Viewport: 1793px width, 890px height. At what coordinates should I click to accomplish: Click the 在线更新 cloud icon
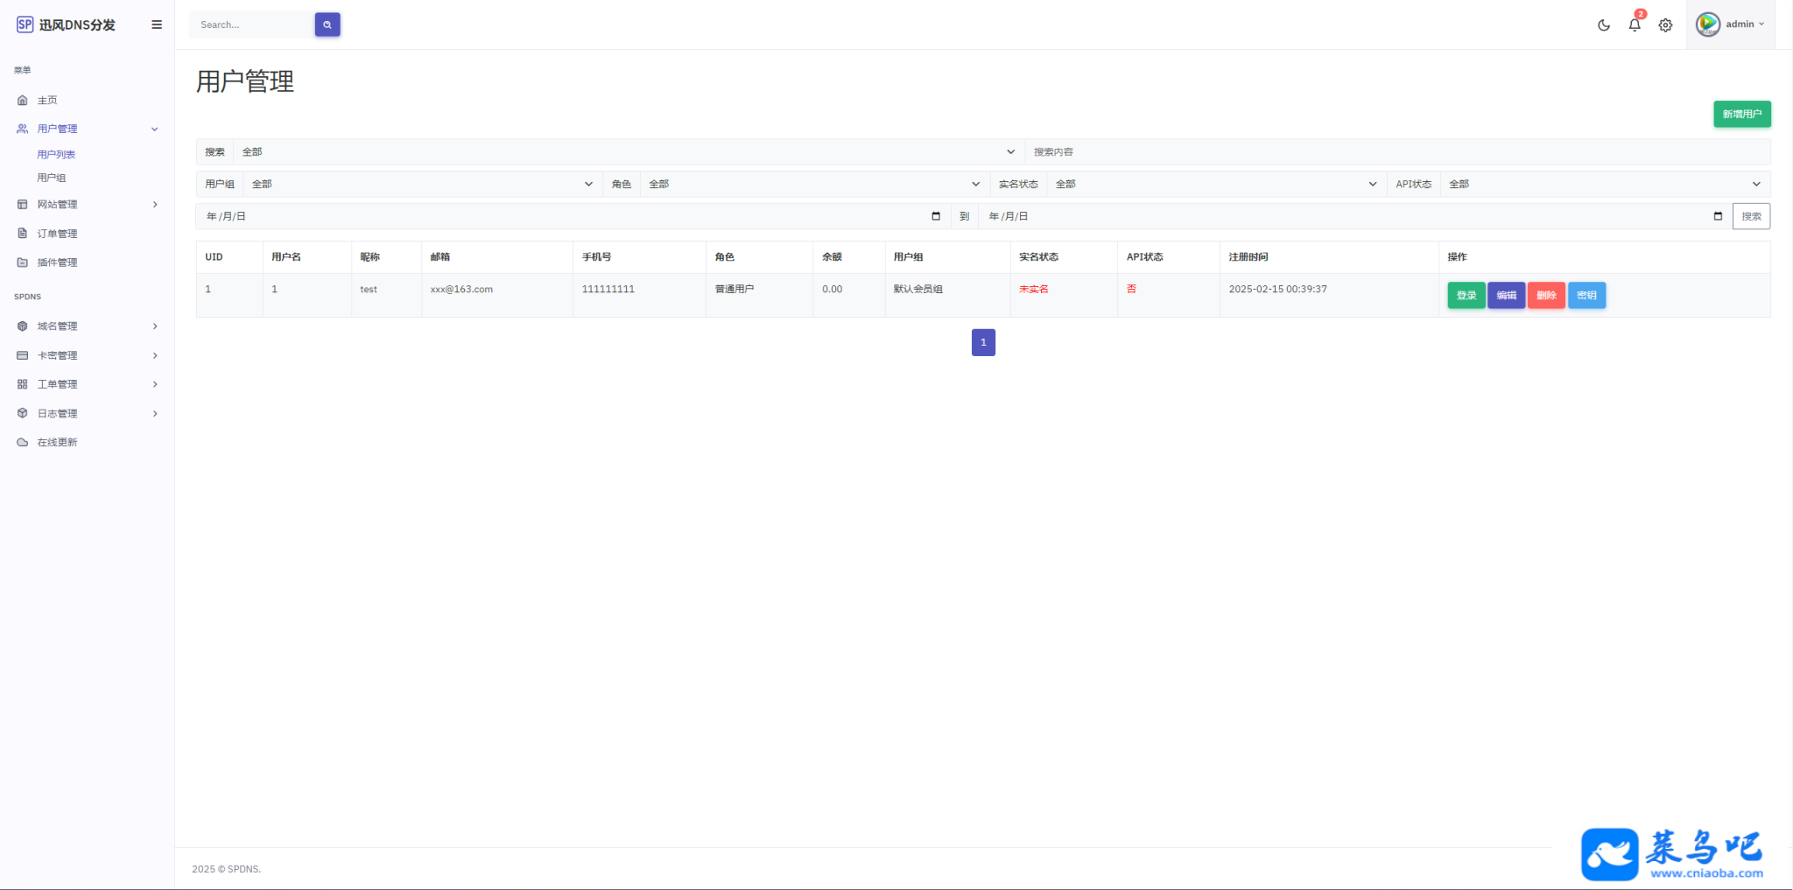coord(23,442)
